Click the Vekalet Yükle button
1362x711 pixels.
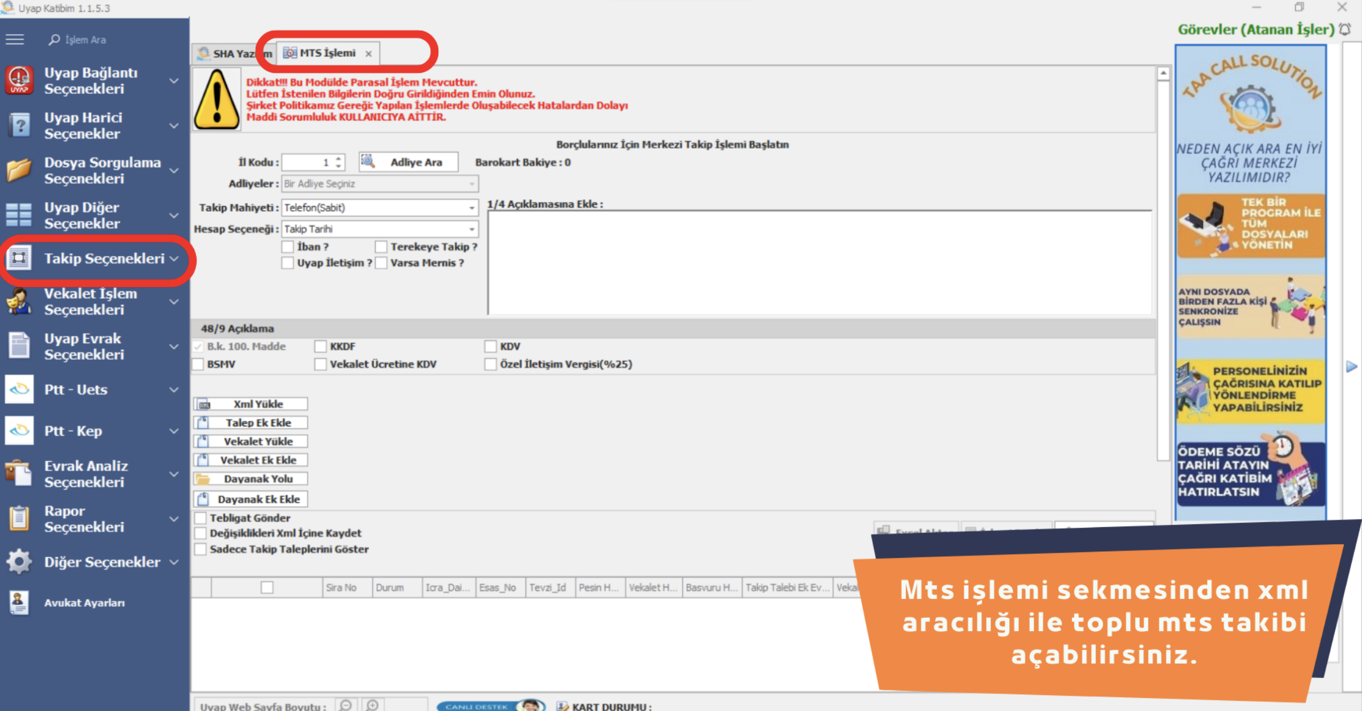(251, 441)
